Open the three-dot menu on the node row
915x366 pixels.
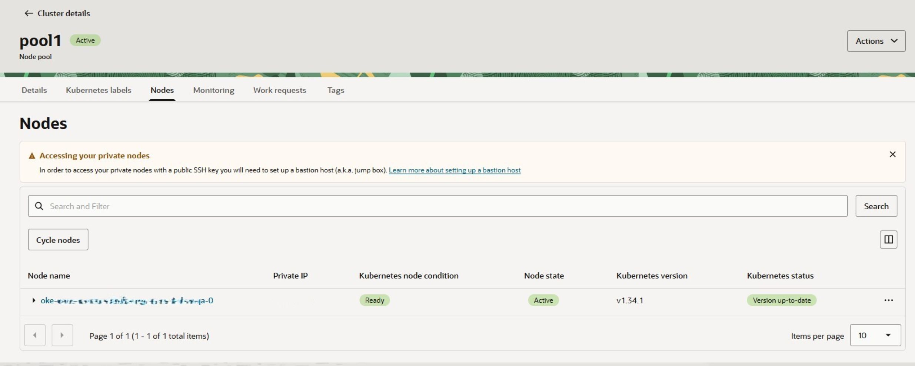pos(889,300)
